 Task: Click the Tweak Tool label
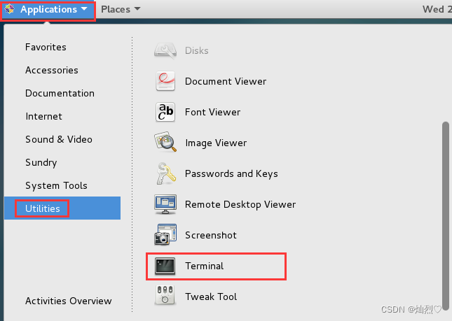pyautogui.click(x=211, y=297)
